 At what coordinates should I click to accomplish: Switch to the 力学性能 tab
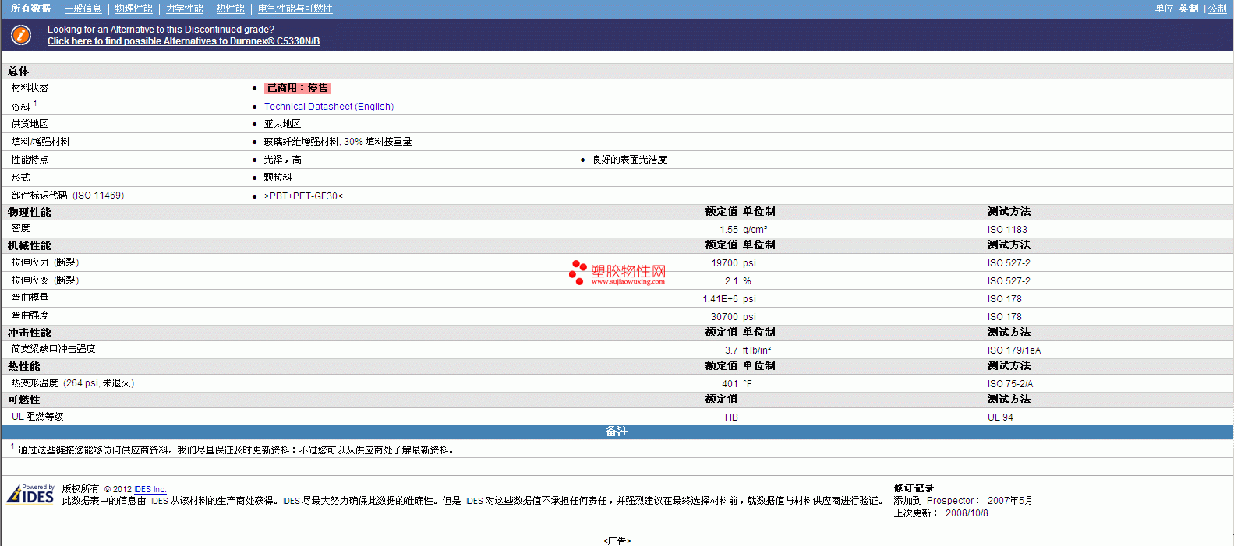184,9
